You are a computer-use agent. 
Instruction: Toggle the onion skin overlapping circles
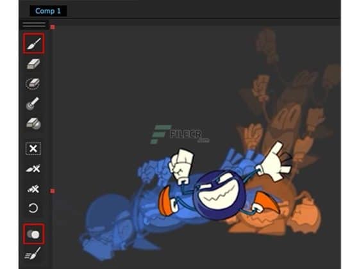tap(33, 234)
